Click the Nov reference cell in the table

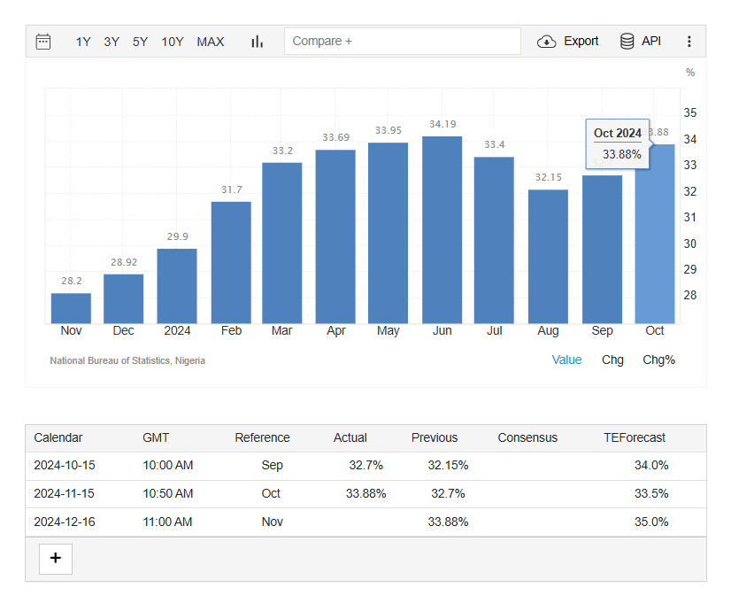[x=273, y=522]
